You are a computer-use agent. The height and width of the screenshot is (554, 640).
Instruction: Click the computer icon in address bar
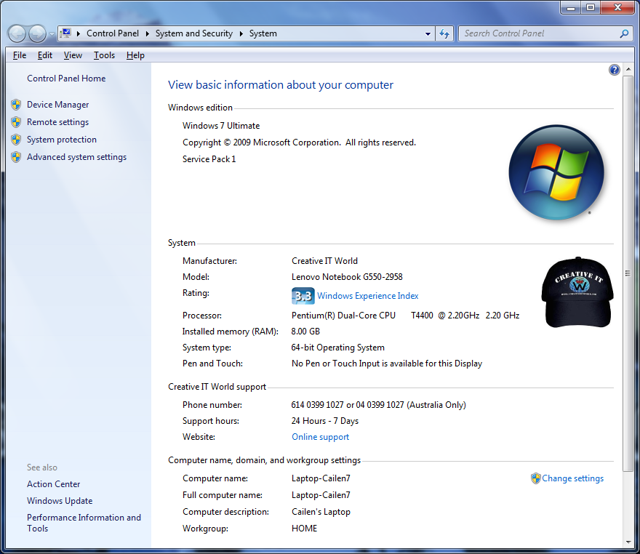tap(65, 33)
